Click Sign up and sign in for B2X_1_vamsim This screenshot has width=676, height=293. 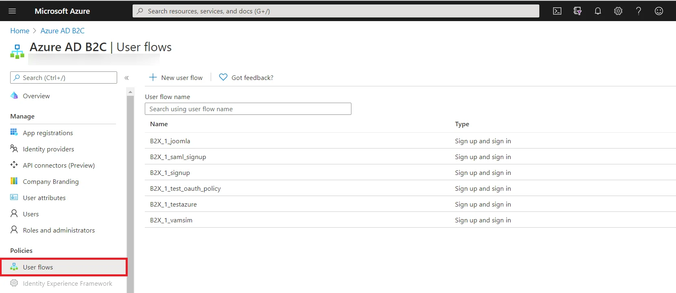point(483,220)
